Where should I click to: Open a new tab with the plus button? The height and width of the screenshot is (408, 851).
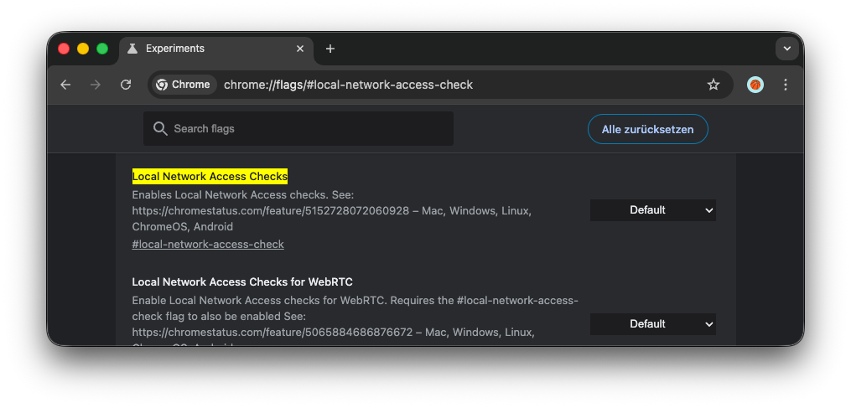click(330, 49)
